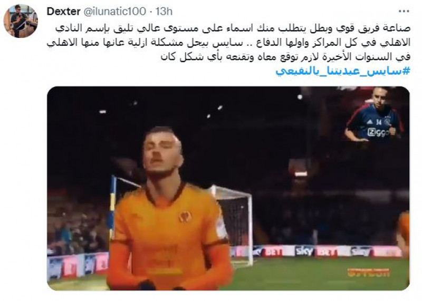Click the tweet line mentioning الدفاع .. سايس

(228, 43)
